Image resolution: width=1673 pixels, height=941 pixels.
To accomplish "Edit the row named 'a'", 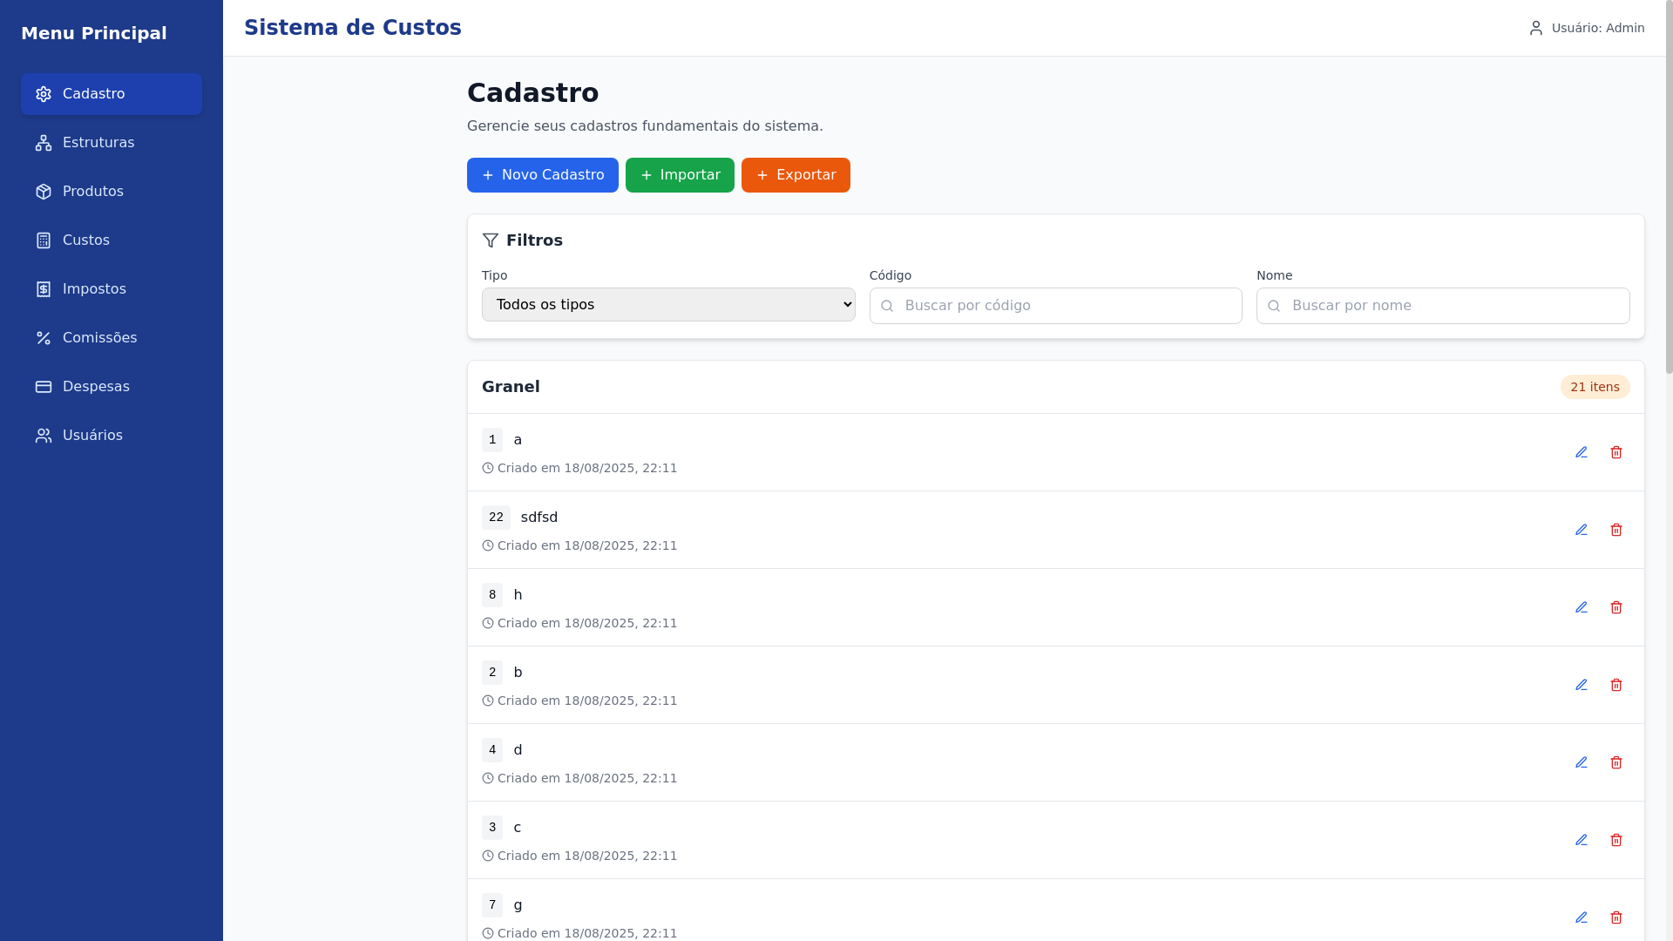I will click(x=1582, y=452).
